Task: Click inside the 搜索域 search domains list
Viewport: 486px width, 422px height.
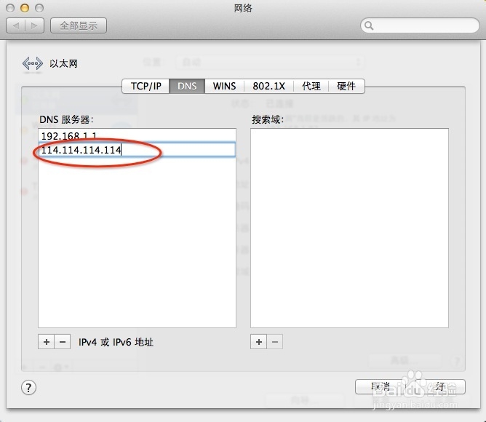Action: [349, 228]
